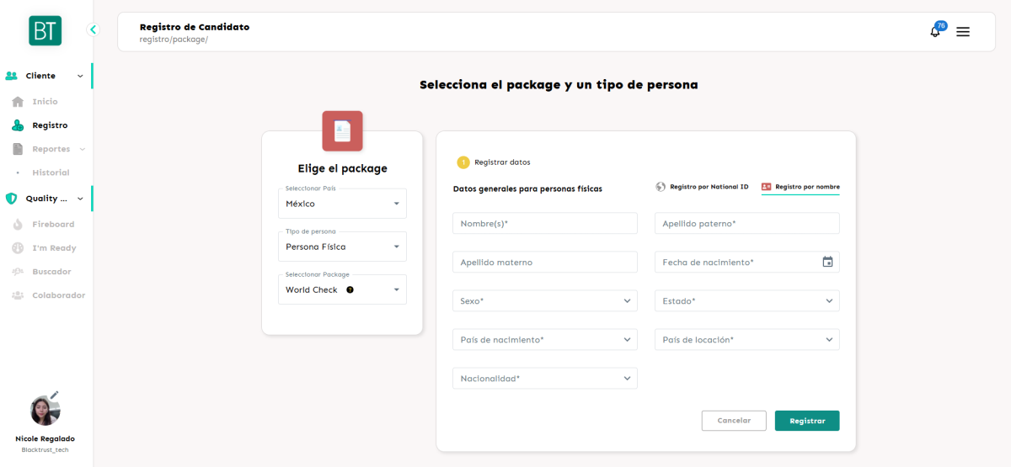Open Fireboard in the sidebar
This screenshot has width=1011, height=467.
click(x=53, y=225)
